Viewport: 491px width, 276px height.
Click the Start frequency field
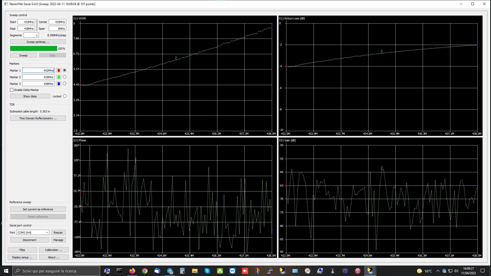pos(26,22)
